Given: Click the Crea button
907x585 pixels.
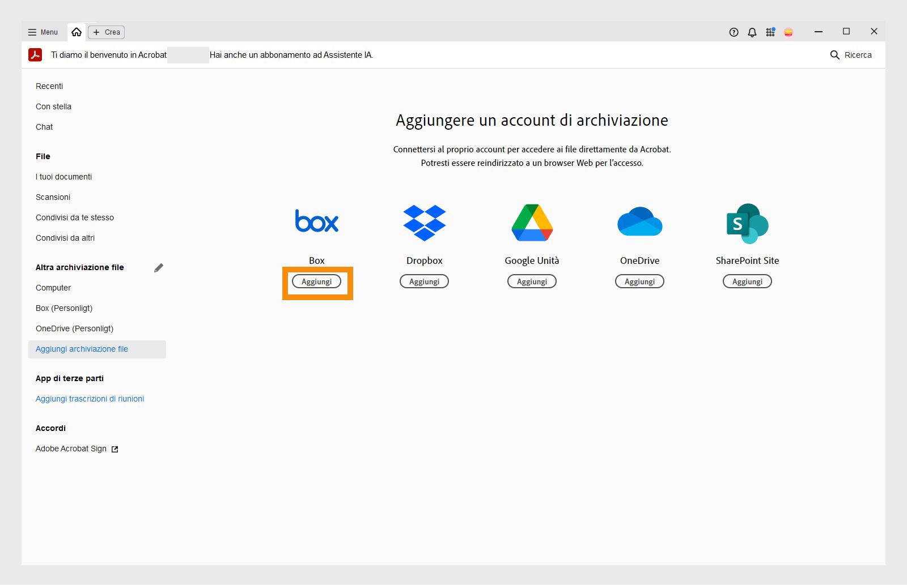Looking at the screenshot, I should tap(106, 32).
